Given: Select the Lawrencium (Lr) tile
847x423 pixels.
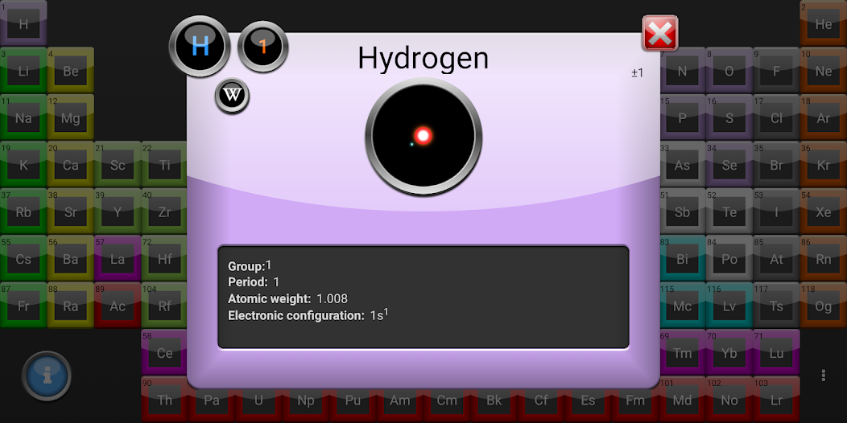Looking at the screenshot, I should (x=776, y=400).
